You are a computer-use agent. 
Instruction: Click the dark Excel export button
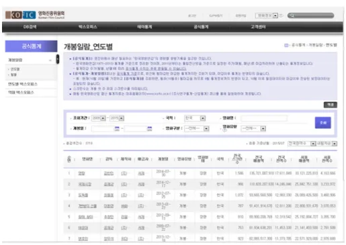coord(331,105)
